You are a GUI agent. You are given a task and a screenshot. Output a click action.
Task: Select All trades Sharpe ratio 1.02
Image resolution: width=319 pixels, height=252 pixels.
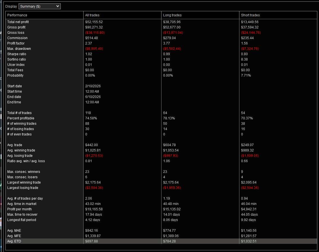[89, 54]
